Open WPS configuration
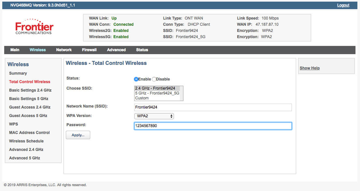The width and height of the screenshot is (360, 191). coord(13,124)
